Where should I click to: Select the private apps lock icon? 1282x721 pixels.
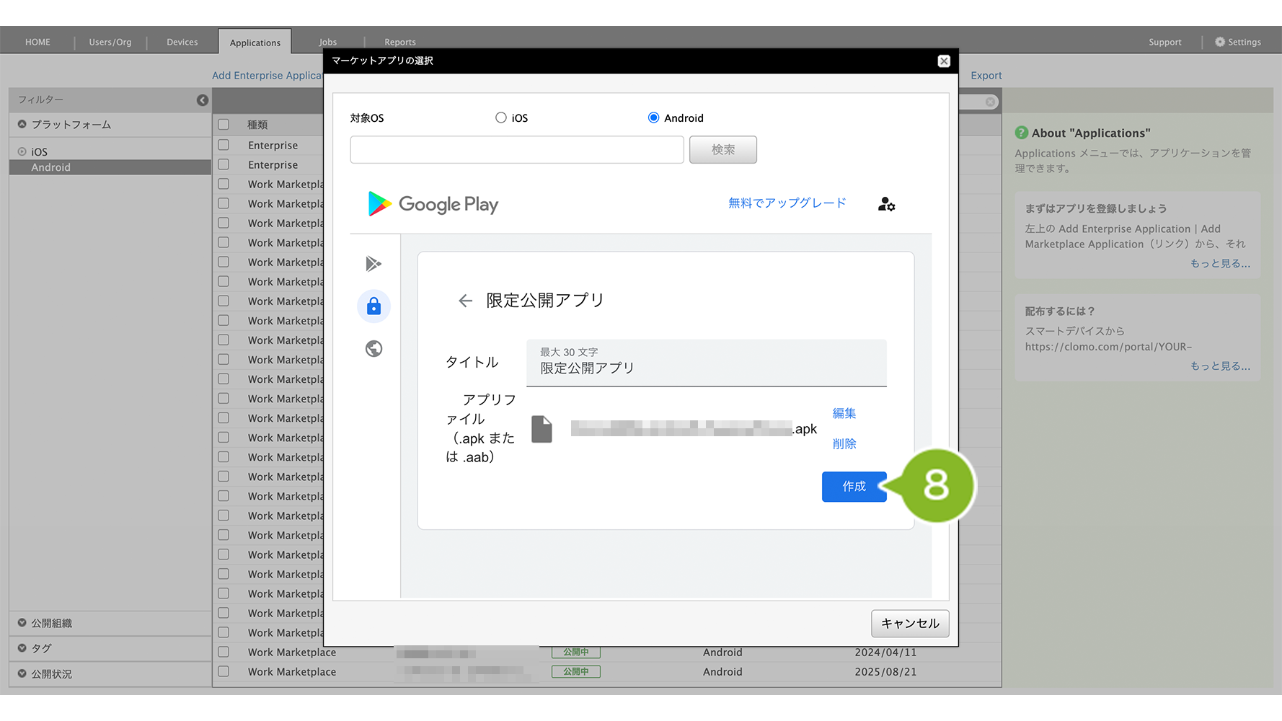373,306
